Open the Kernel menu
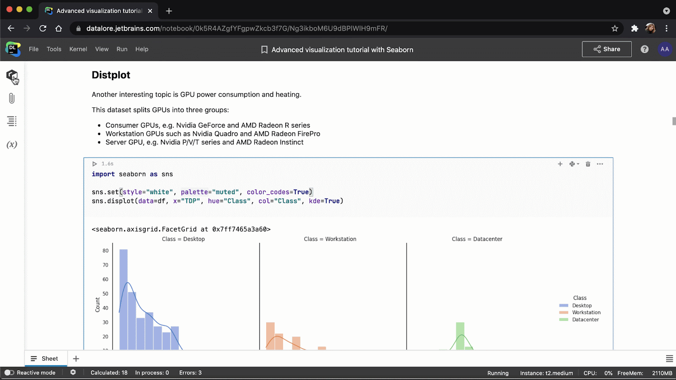This screenshot has width=676, height=380. (78, 49)
